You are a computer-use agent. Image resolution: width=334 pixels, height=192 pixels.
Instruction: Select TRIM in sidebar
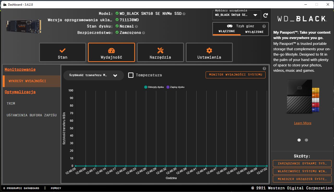pos(11,103)
